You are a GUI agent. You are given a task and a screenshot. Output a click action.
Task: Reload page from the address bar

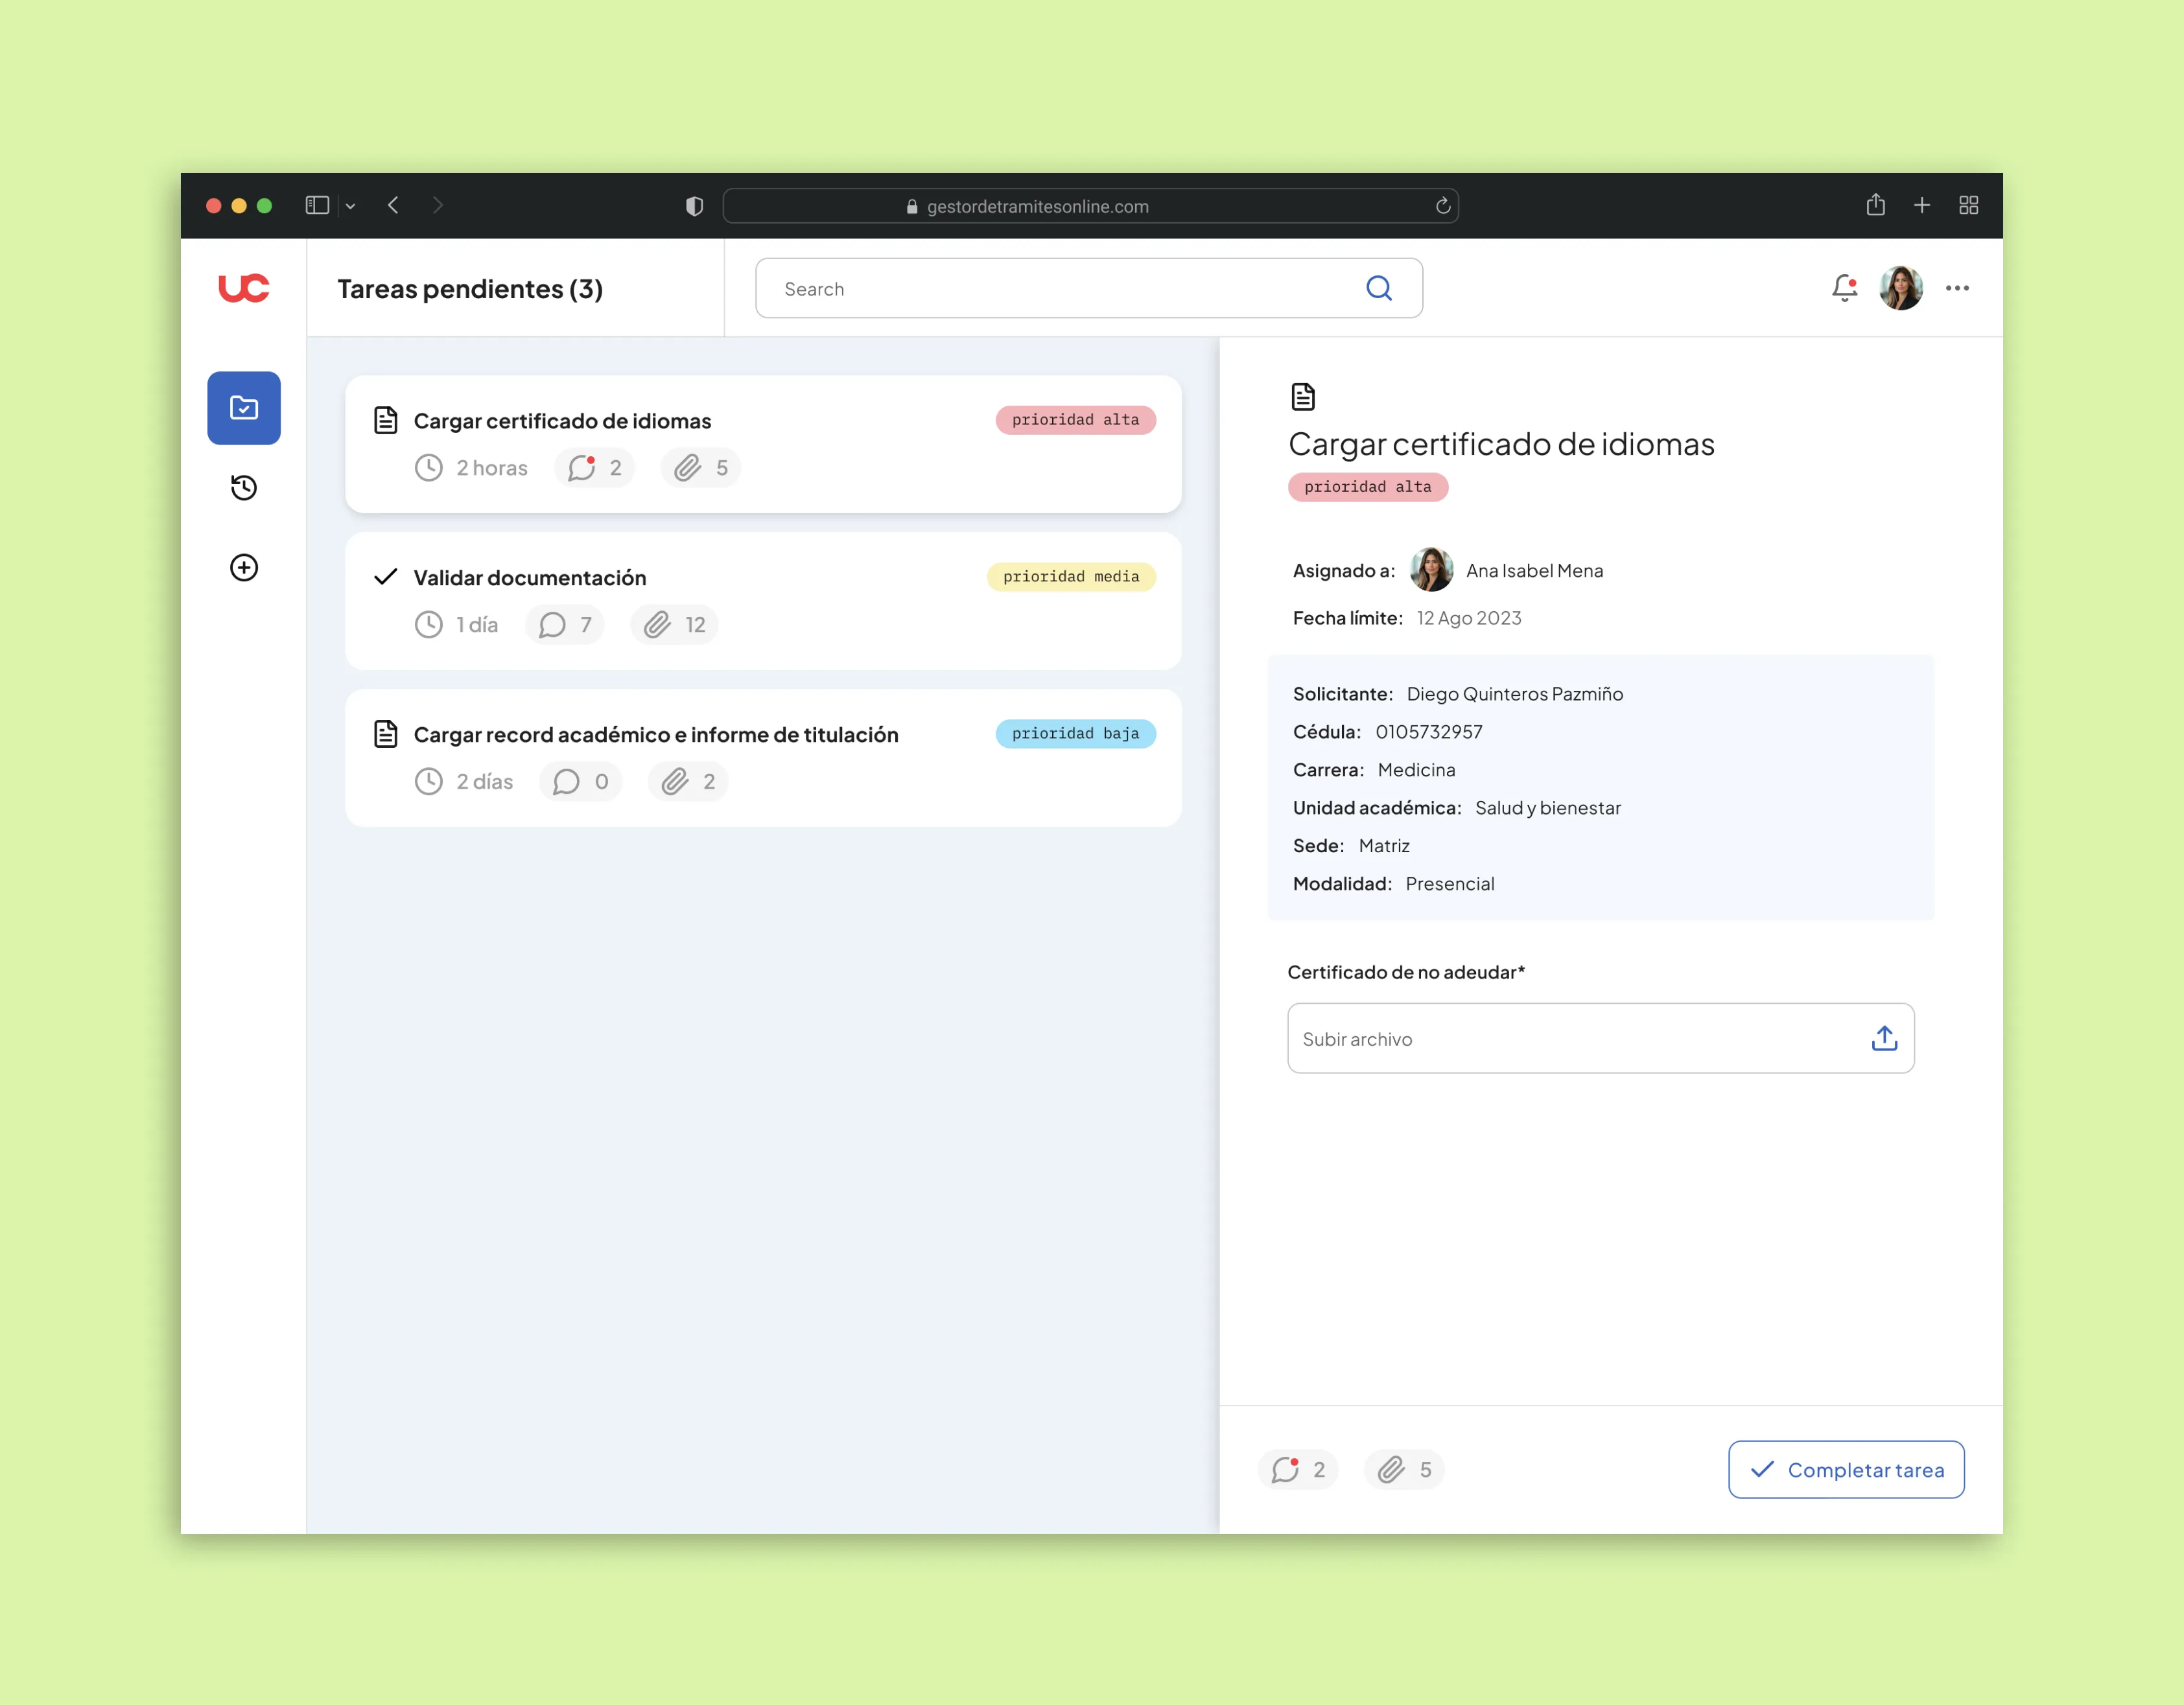pos(1442,206)
